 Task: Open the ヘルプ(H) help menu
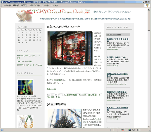pyautogui.click(x=54, y=5)
